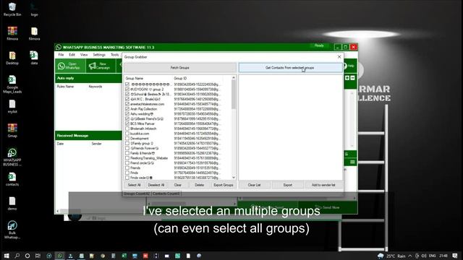The height and width of the screenshot is (260, 463).
Task: Click the Export Groups button
Action: click(224, 185)
